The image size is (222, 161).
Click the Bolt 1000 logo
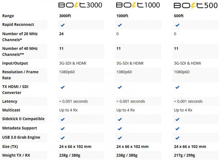click(x=138, y=5)
